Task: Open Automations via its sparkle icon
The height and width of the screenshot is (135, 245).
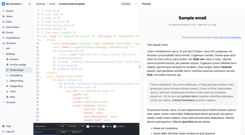Action: click(x=4, y=38)
